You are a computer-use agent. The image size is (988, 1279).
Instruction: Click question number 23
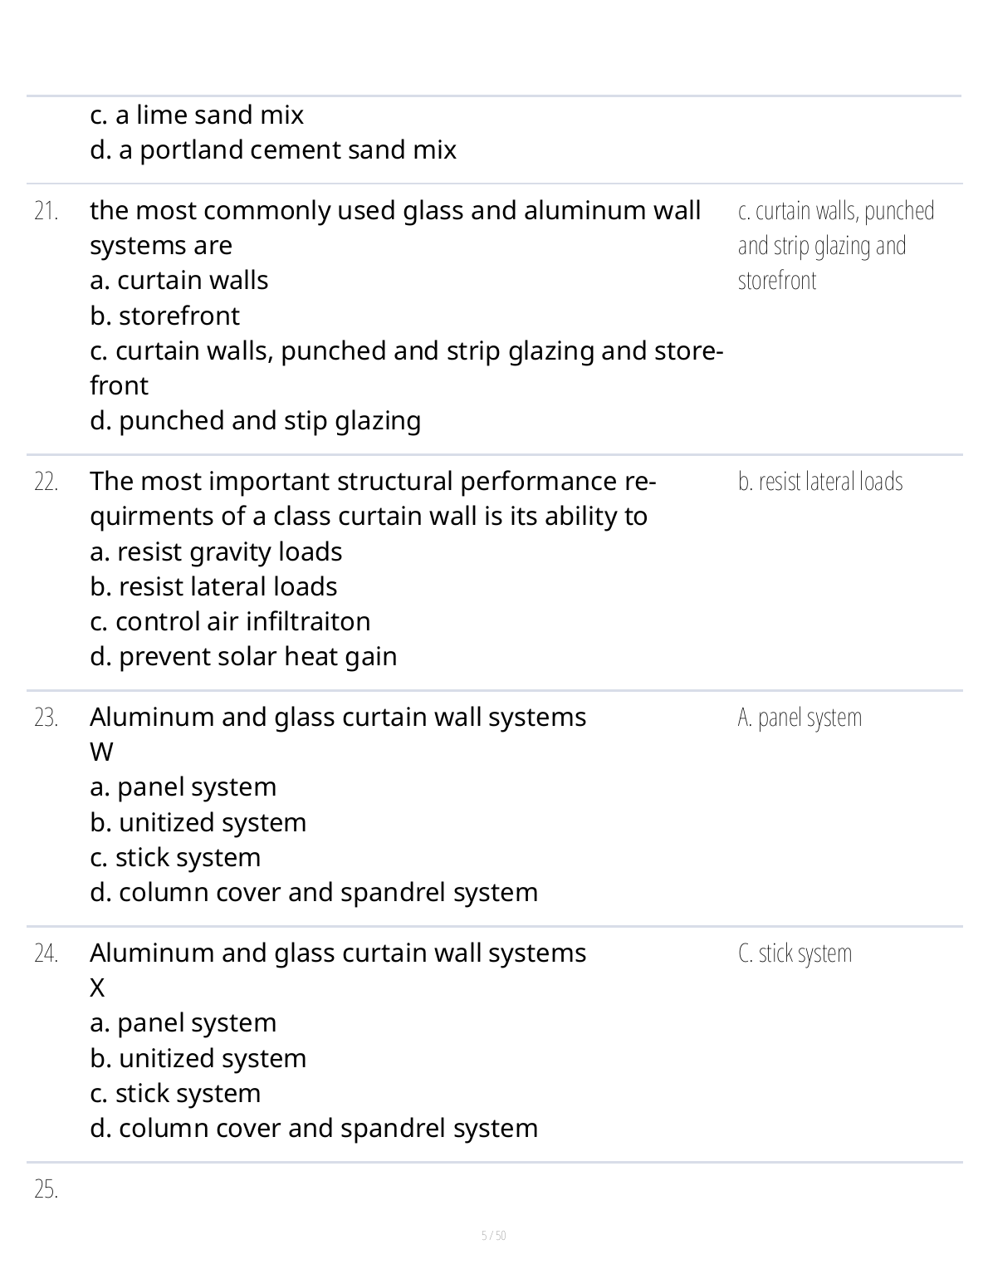(46, 718)
